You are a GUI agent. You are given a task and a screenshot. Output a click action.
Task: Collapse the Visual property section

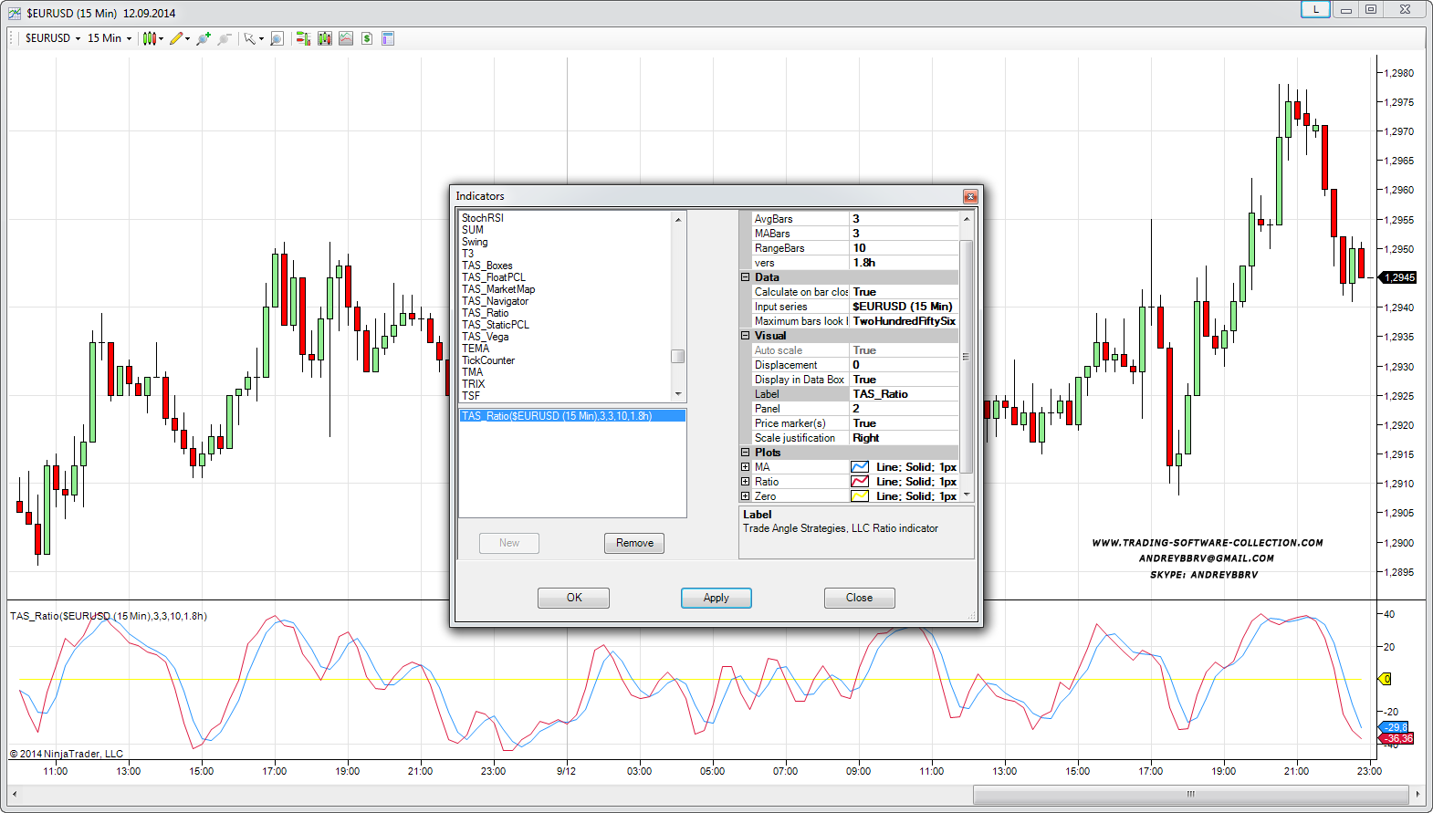745,336
